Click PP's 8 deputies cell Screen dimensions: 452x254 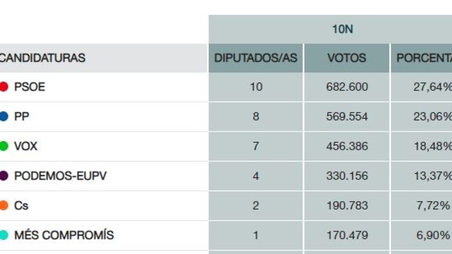(255, 116)
